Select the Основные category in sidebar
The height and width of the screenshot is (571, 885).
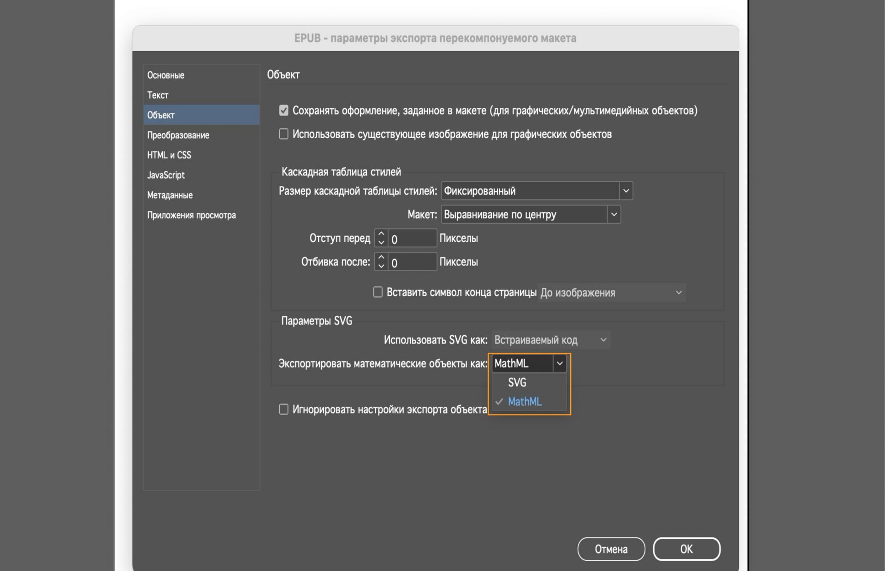click(x=166, y=75)
